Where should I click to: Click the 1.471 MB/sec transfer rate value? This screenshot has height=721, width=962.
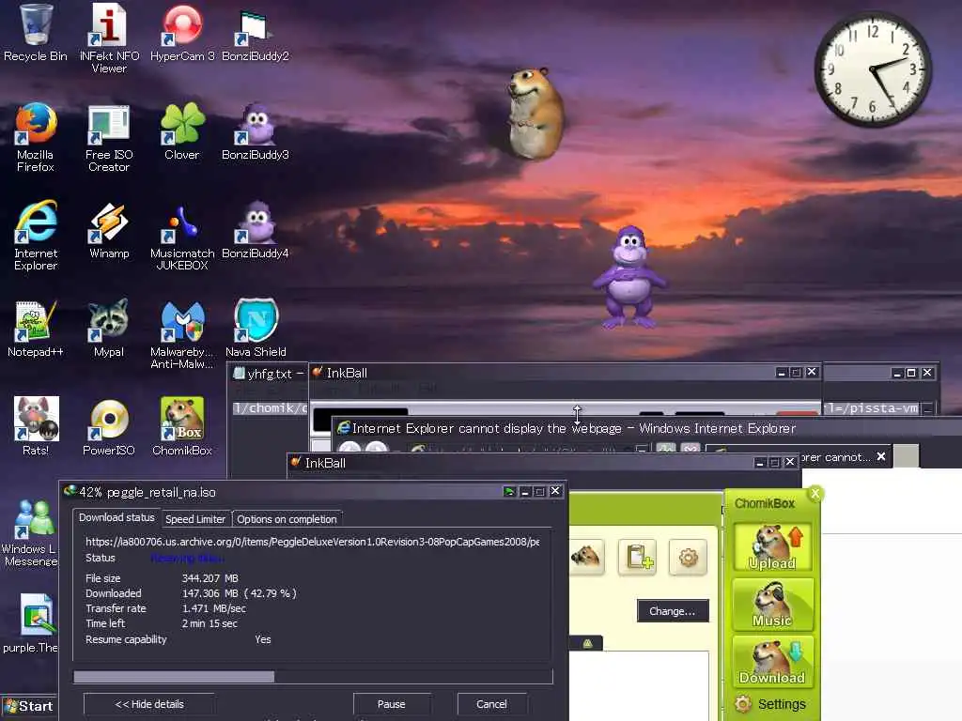point(213,608)
